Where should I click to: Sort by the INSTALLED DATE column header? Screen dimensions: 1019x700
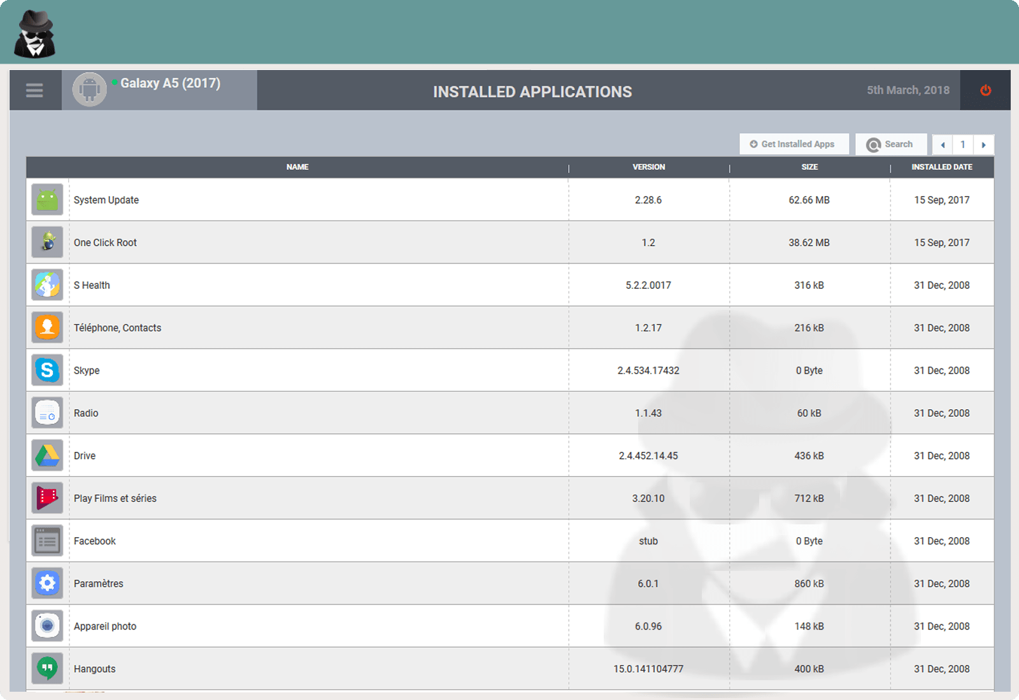tap(941, 167)
